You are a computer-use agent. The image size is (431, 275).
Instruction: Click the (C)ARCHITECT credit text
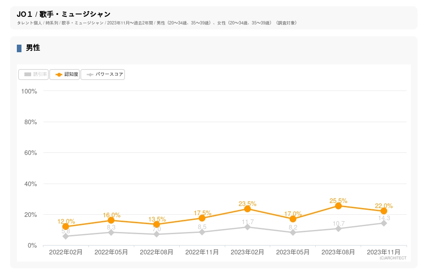coord(393,258)
